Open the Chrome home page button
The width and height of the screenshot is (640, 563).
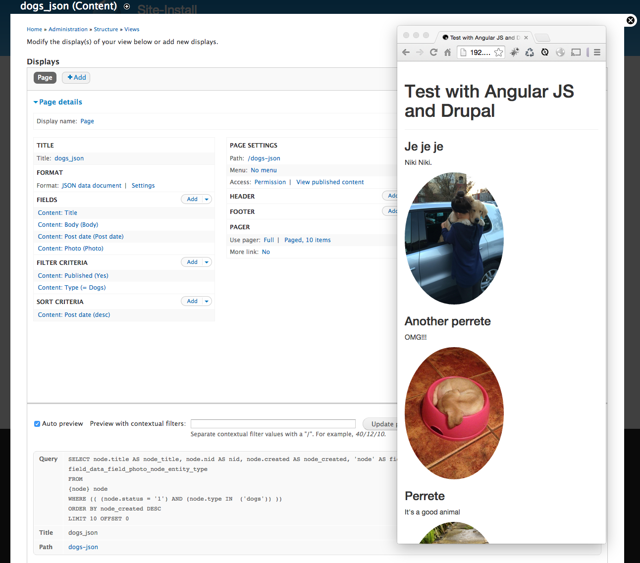click(x=447, y=52)
